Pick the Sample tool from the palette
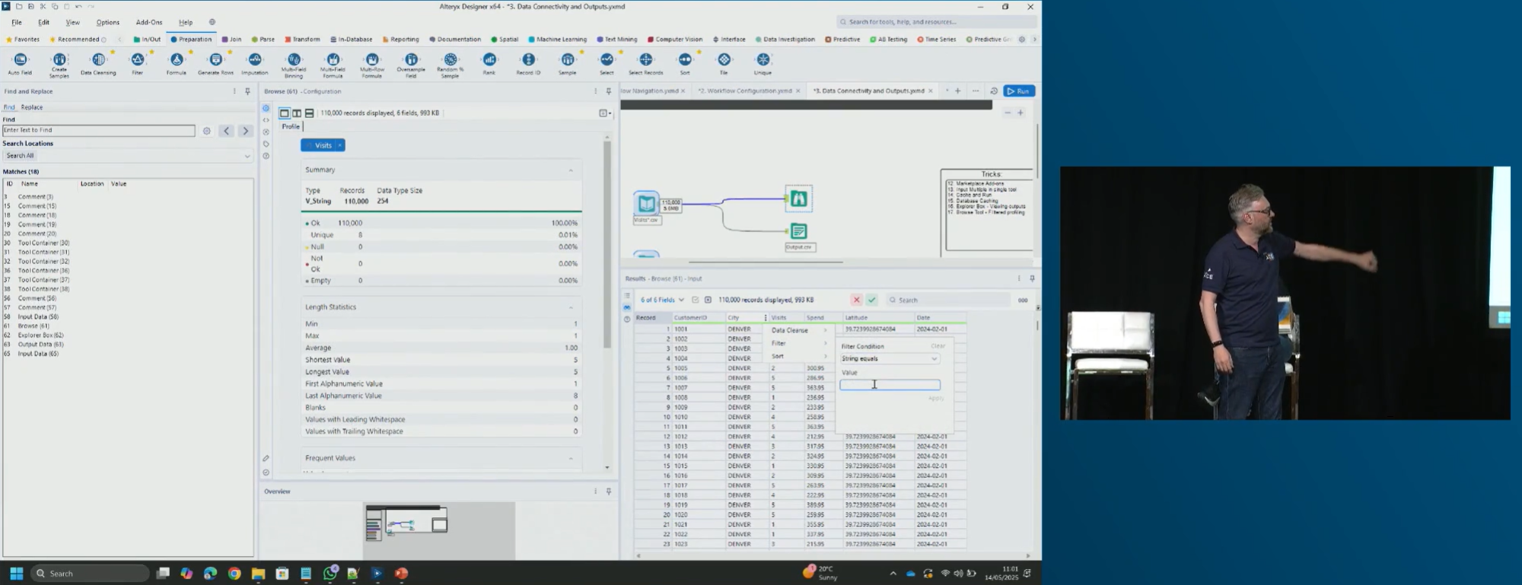The height and width of the screenshot is (585, 1522). (x=568, y=63)
